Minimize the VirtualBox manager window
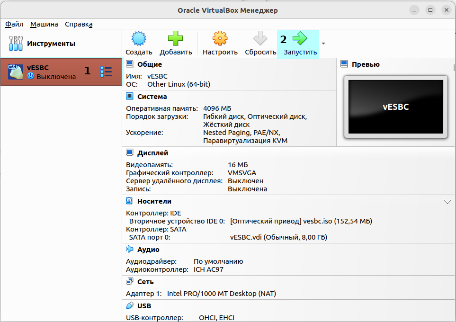 414,10
